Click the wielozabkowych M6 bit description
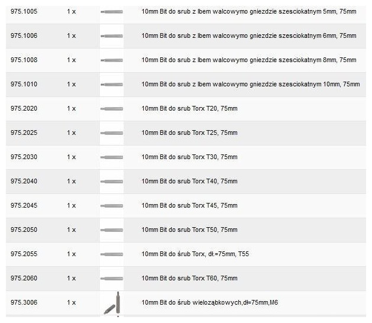 coord(209,303)
